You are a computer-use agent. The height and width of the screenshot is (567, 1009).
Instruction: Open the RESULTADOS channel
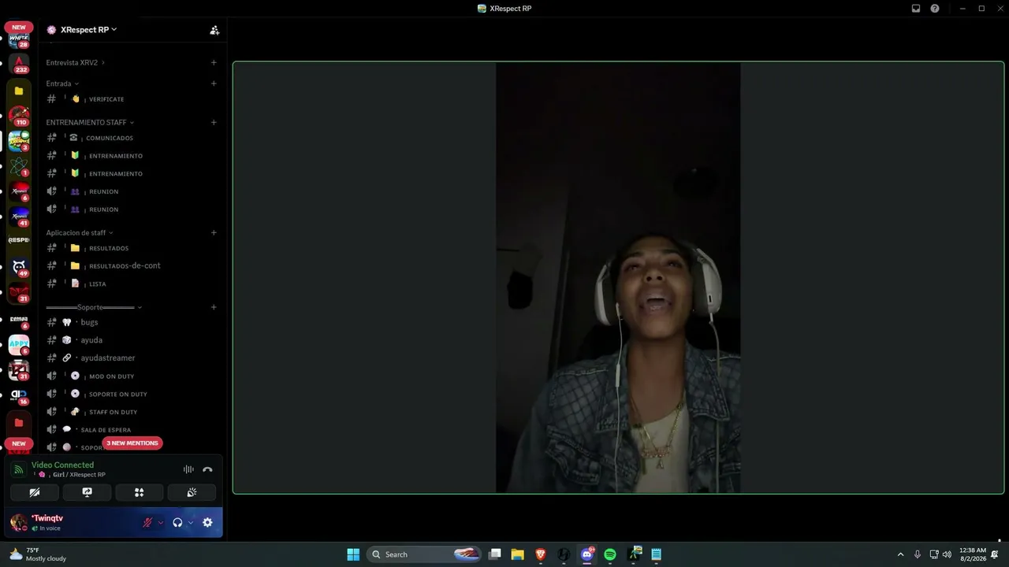pyautogui.click(x=131, y=248)
